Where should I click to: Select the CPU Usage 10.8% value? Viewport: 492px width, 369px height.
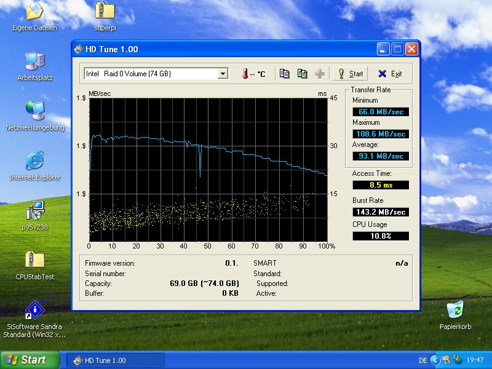(381, 236)
